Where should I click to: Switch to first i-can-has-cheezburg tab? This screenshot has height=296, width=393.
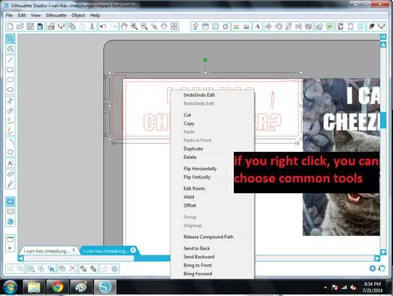46,251
